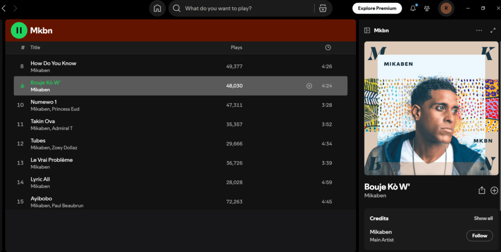Select track 'How Do You Know'
Image resolution: width=501 pixels, height=252 pixels.
[x=53, y=63]
